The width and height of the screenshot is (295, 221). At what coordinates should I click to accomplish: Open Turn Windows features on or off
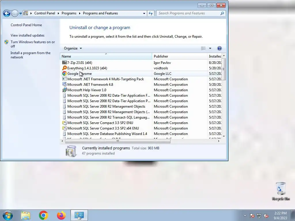pyautogui.click(x=33, y=44)
